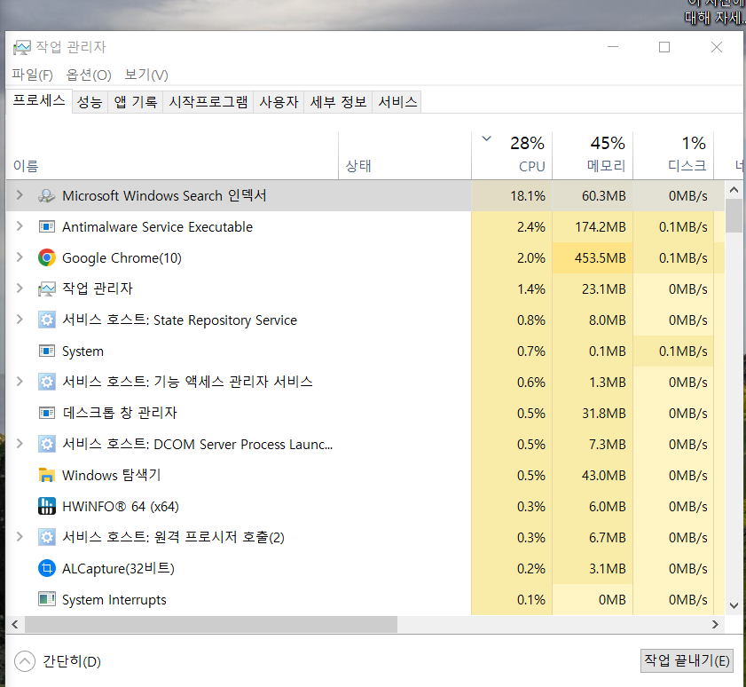Sort by the 이름 column header

pyautogui.click(x=172, y=155)
